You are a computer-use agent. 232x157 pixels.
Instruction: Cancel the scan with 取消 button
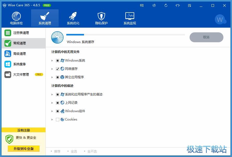click(207, 37)
